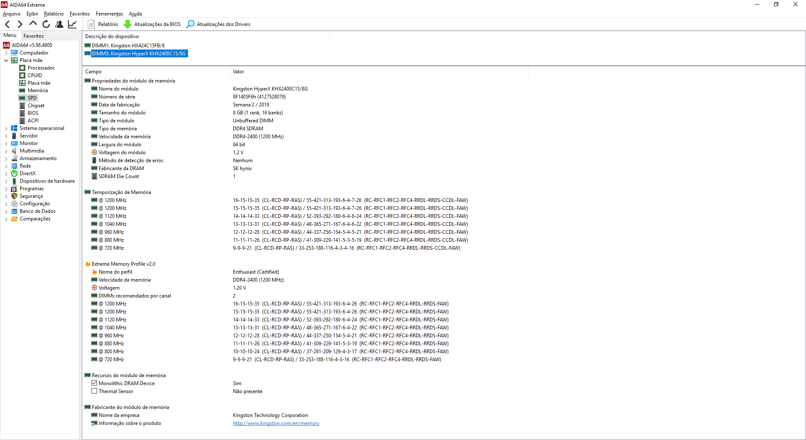Image resolution: width=806 pixels, height=440 pixels.
Task: Switch to the Menu sidebar tab
Action: [x=10, y=36]
